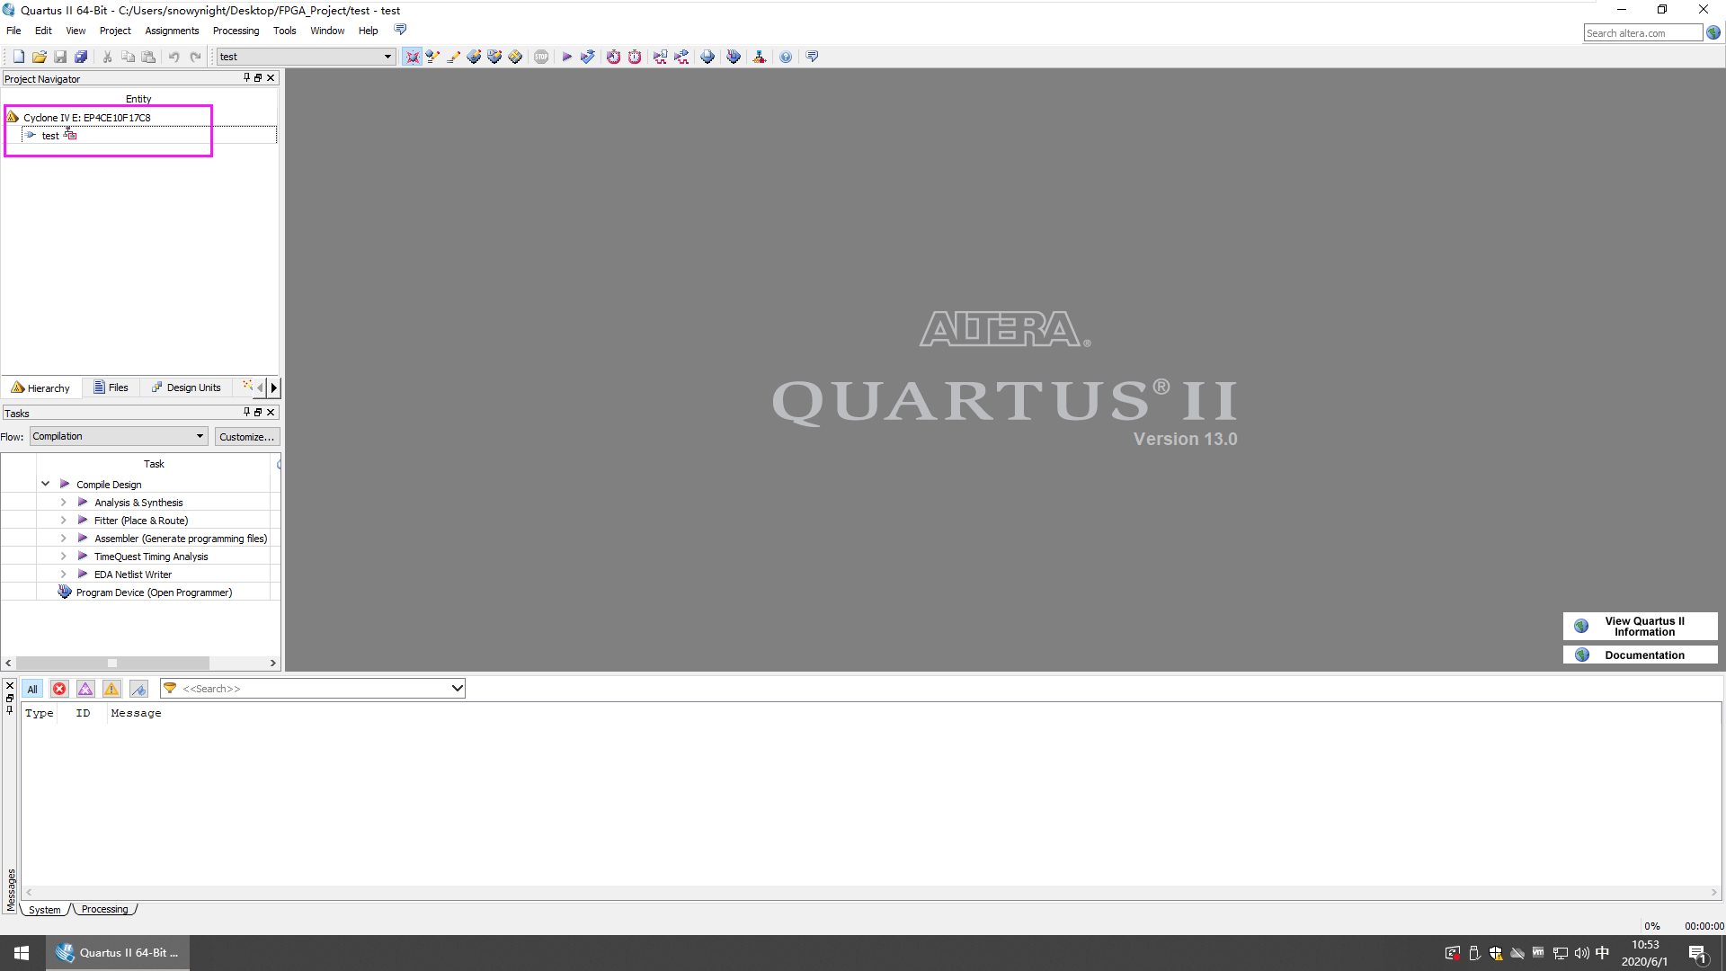Switch to the Processing messages tab
The image size is (1726, 971).
pyautogui.click(x=104, y=909)
